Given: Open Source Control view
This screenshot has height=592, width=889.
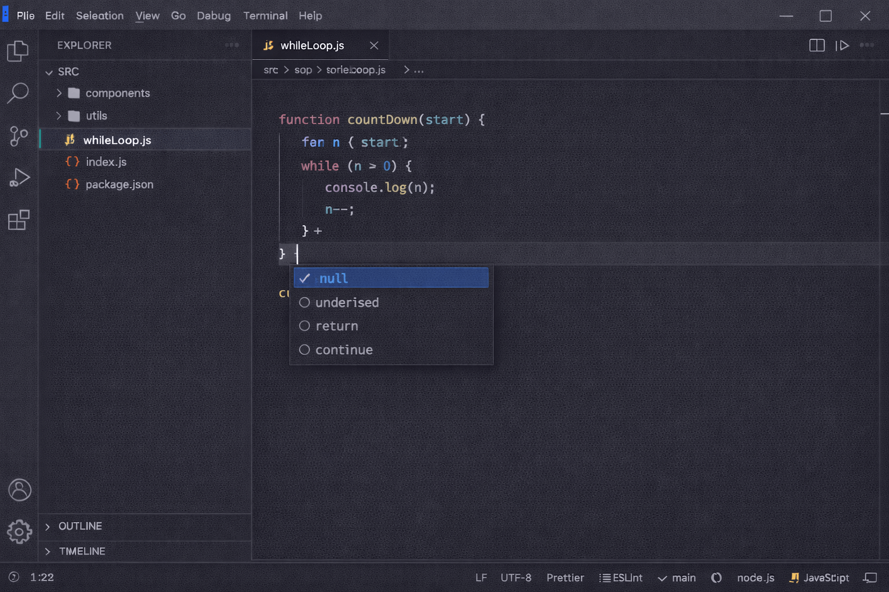Looking at the screenshot, I should coord(18,136).
